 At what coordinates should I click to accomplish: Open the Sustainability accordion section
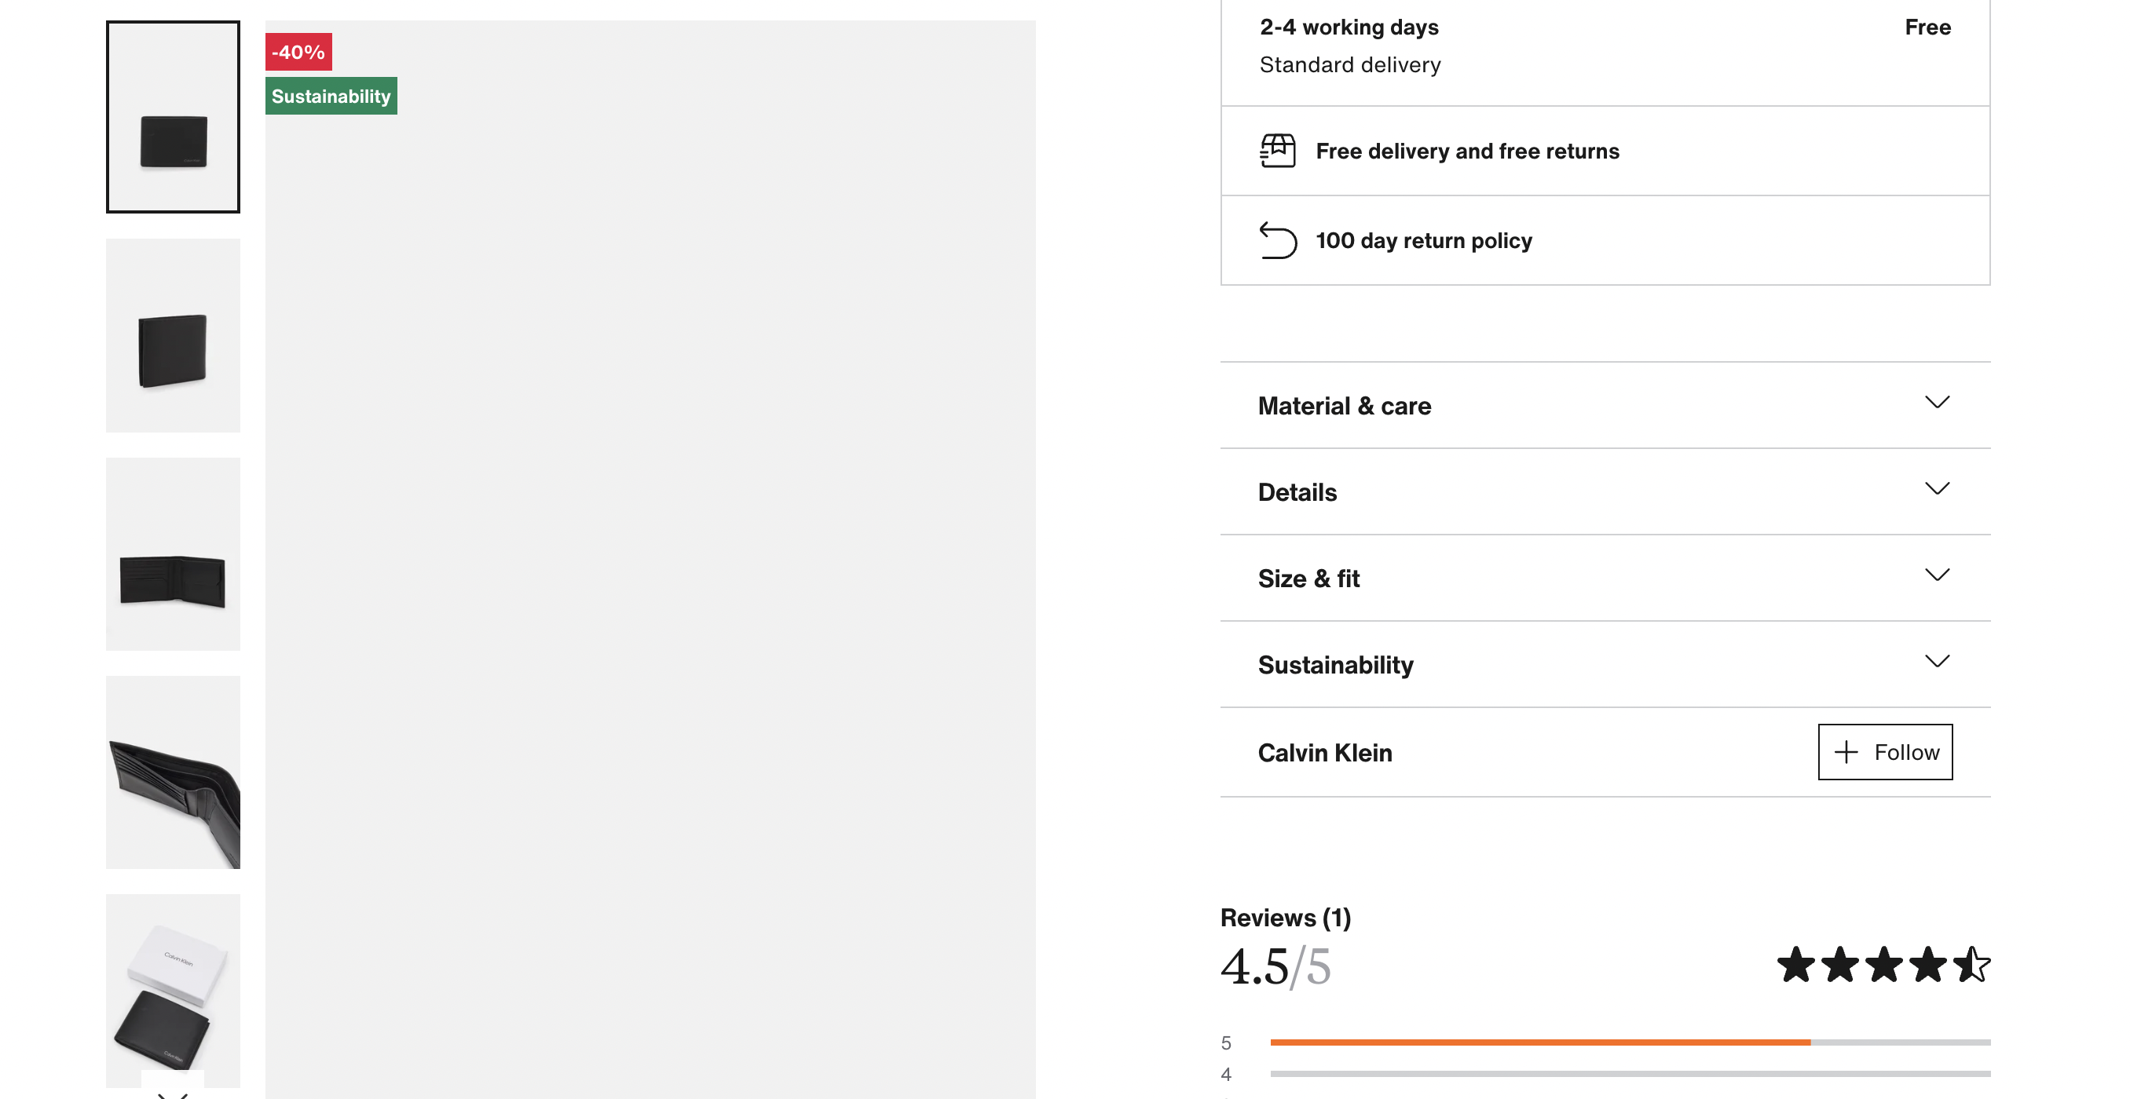point(1605,664)
